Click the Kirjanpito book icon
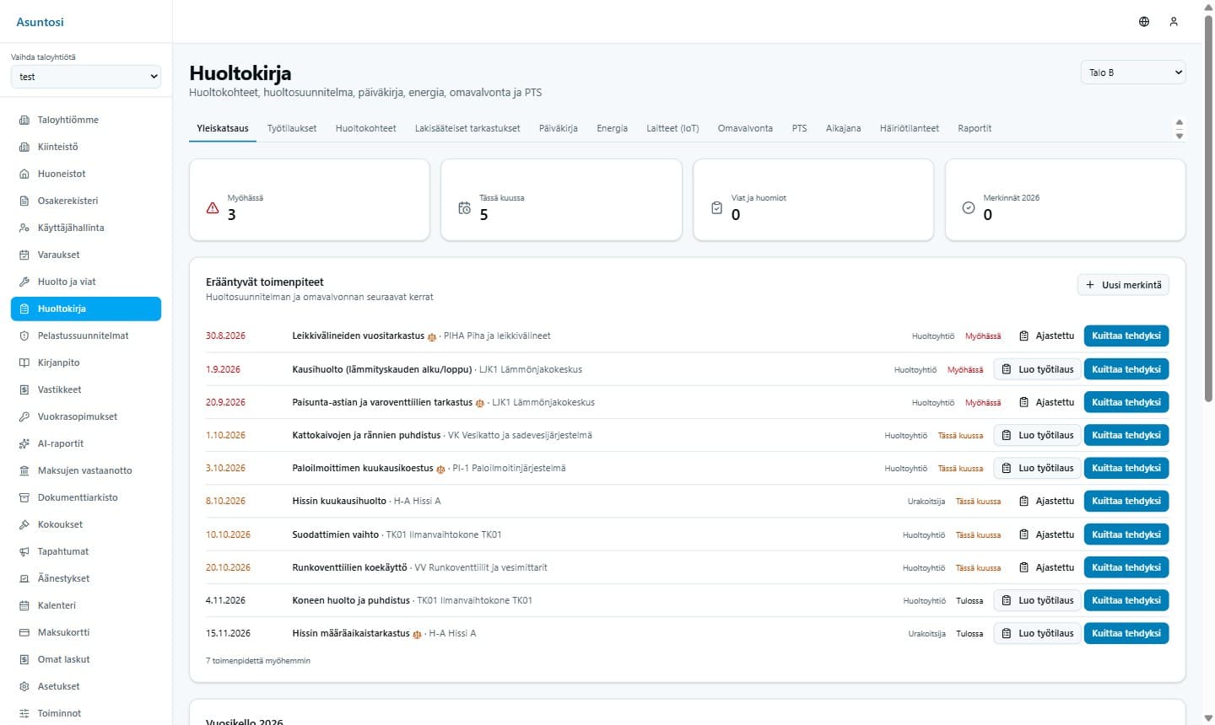This screenshot has height=725, width=1215. [x=24, y=362]
